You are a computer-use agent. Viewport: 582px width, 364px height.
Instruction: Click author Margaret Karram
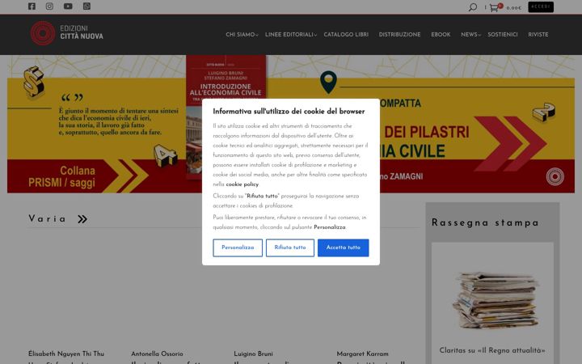pyautogui.click(x=363, y=353)
